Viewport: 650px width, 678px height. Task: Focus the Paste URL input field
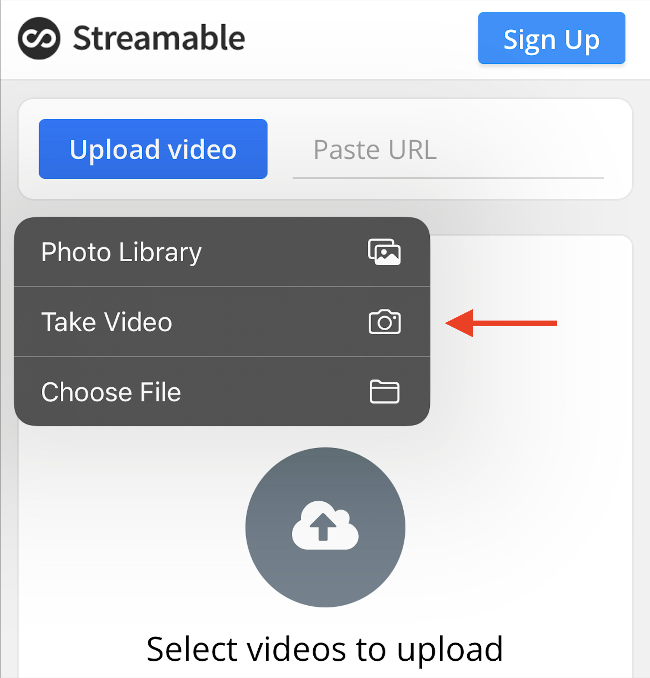[x=448, y=150]
